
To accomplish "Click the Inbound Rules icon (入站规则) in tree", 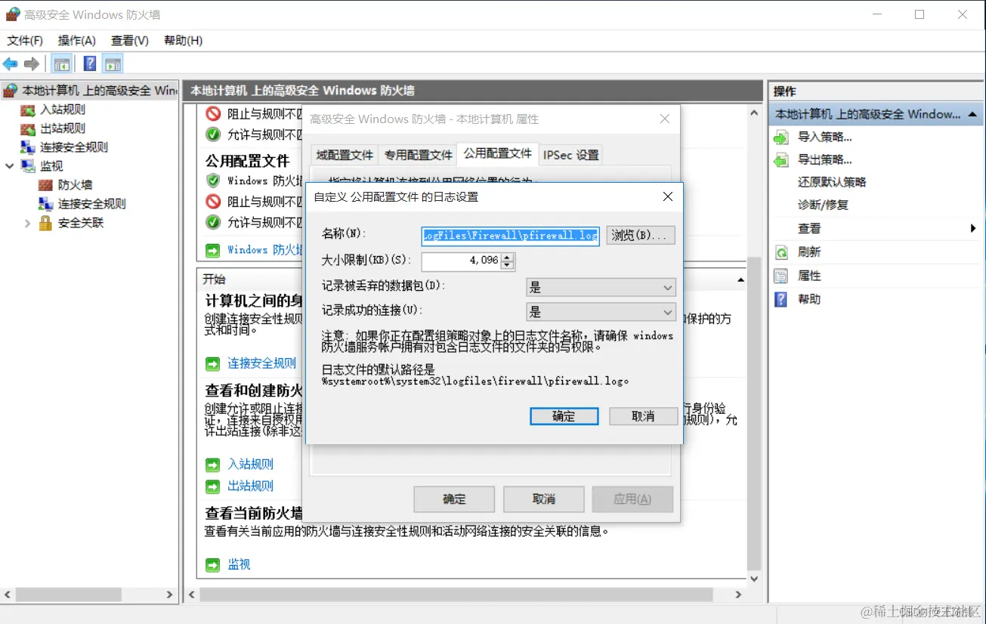I will (x=28, y=110).
